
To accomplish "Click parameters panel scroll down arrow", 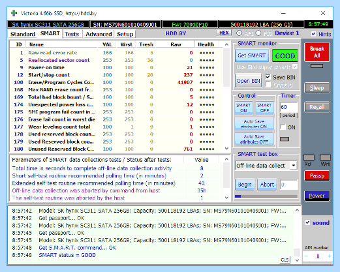I will (x=226, y=198).
